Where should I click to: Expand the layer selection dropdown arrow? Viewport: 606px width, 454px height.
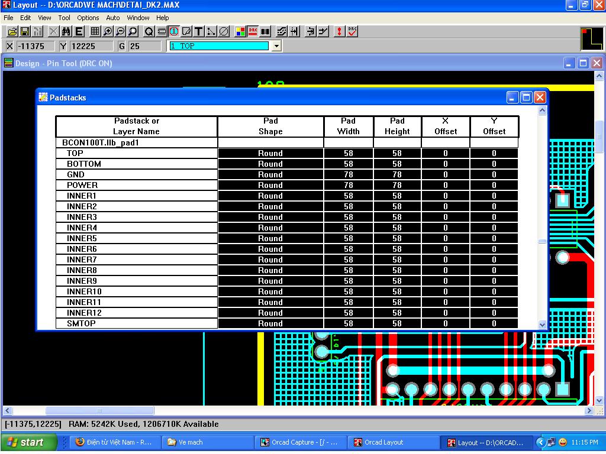[276, 46]
